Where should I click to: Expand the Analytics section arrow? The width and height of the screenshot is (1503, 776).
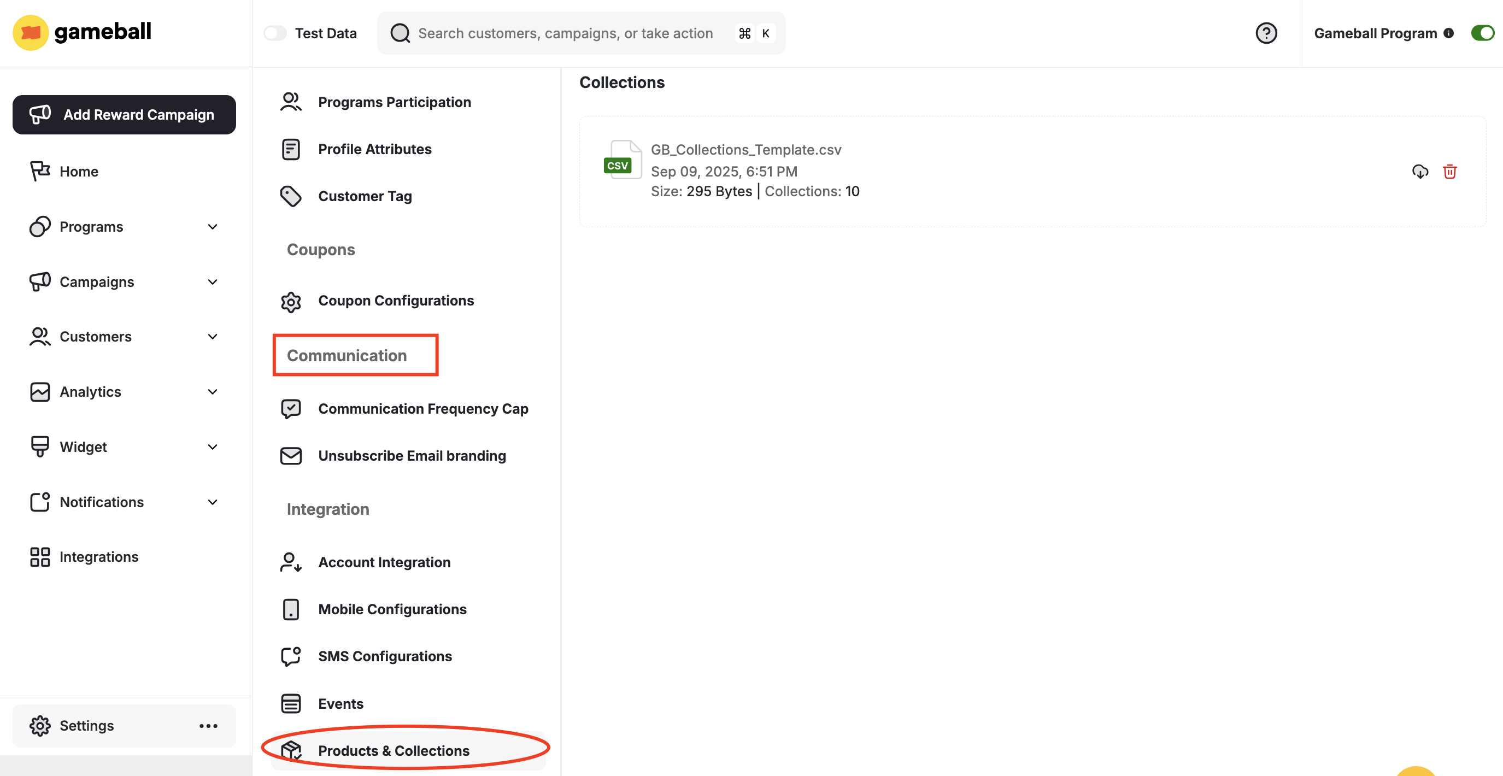[213, 391]
